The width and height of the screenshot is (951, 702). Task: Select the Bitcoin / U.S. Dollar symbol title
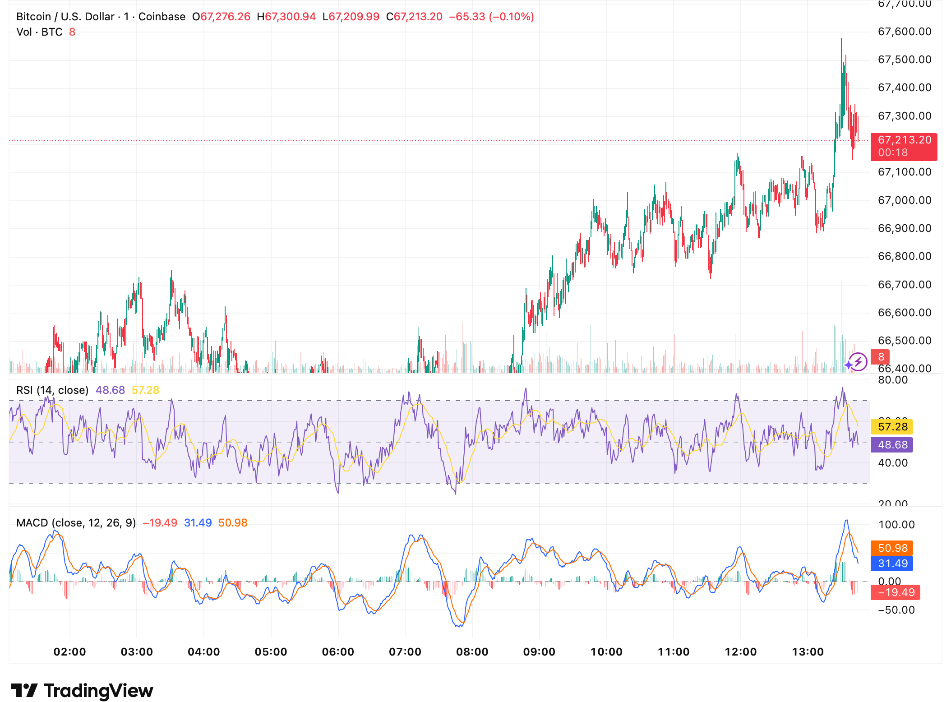(65, 17)
